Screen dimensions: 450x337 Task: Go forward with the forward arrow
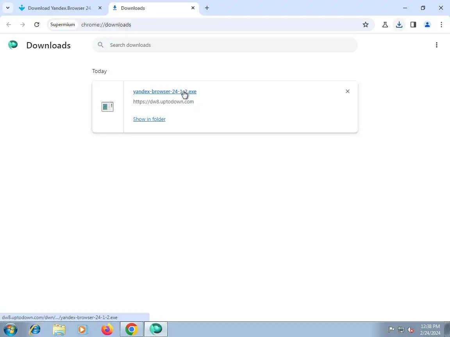click(x=23, y=25)
